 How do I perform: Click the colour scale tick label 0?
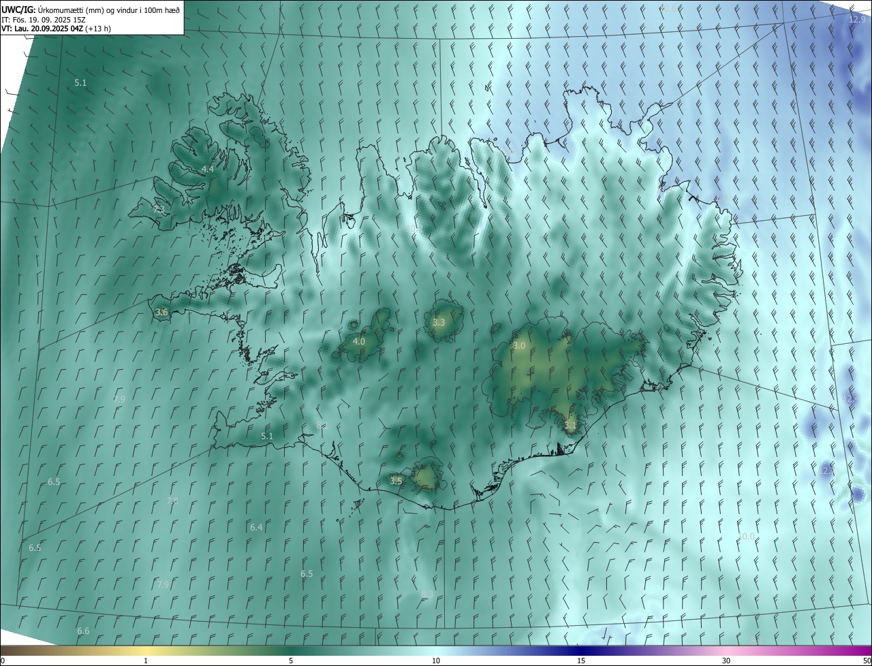point(3,661)
